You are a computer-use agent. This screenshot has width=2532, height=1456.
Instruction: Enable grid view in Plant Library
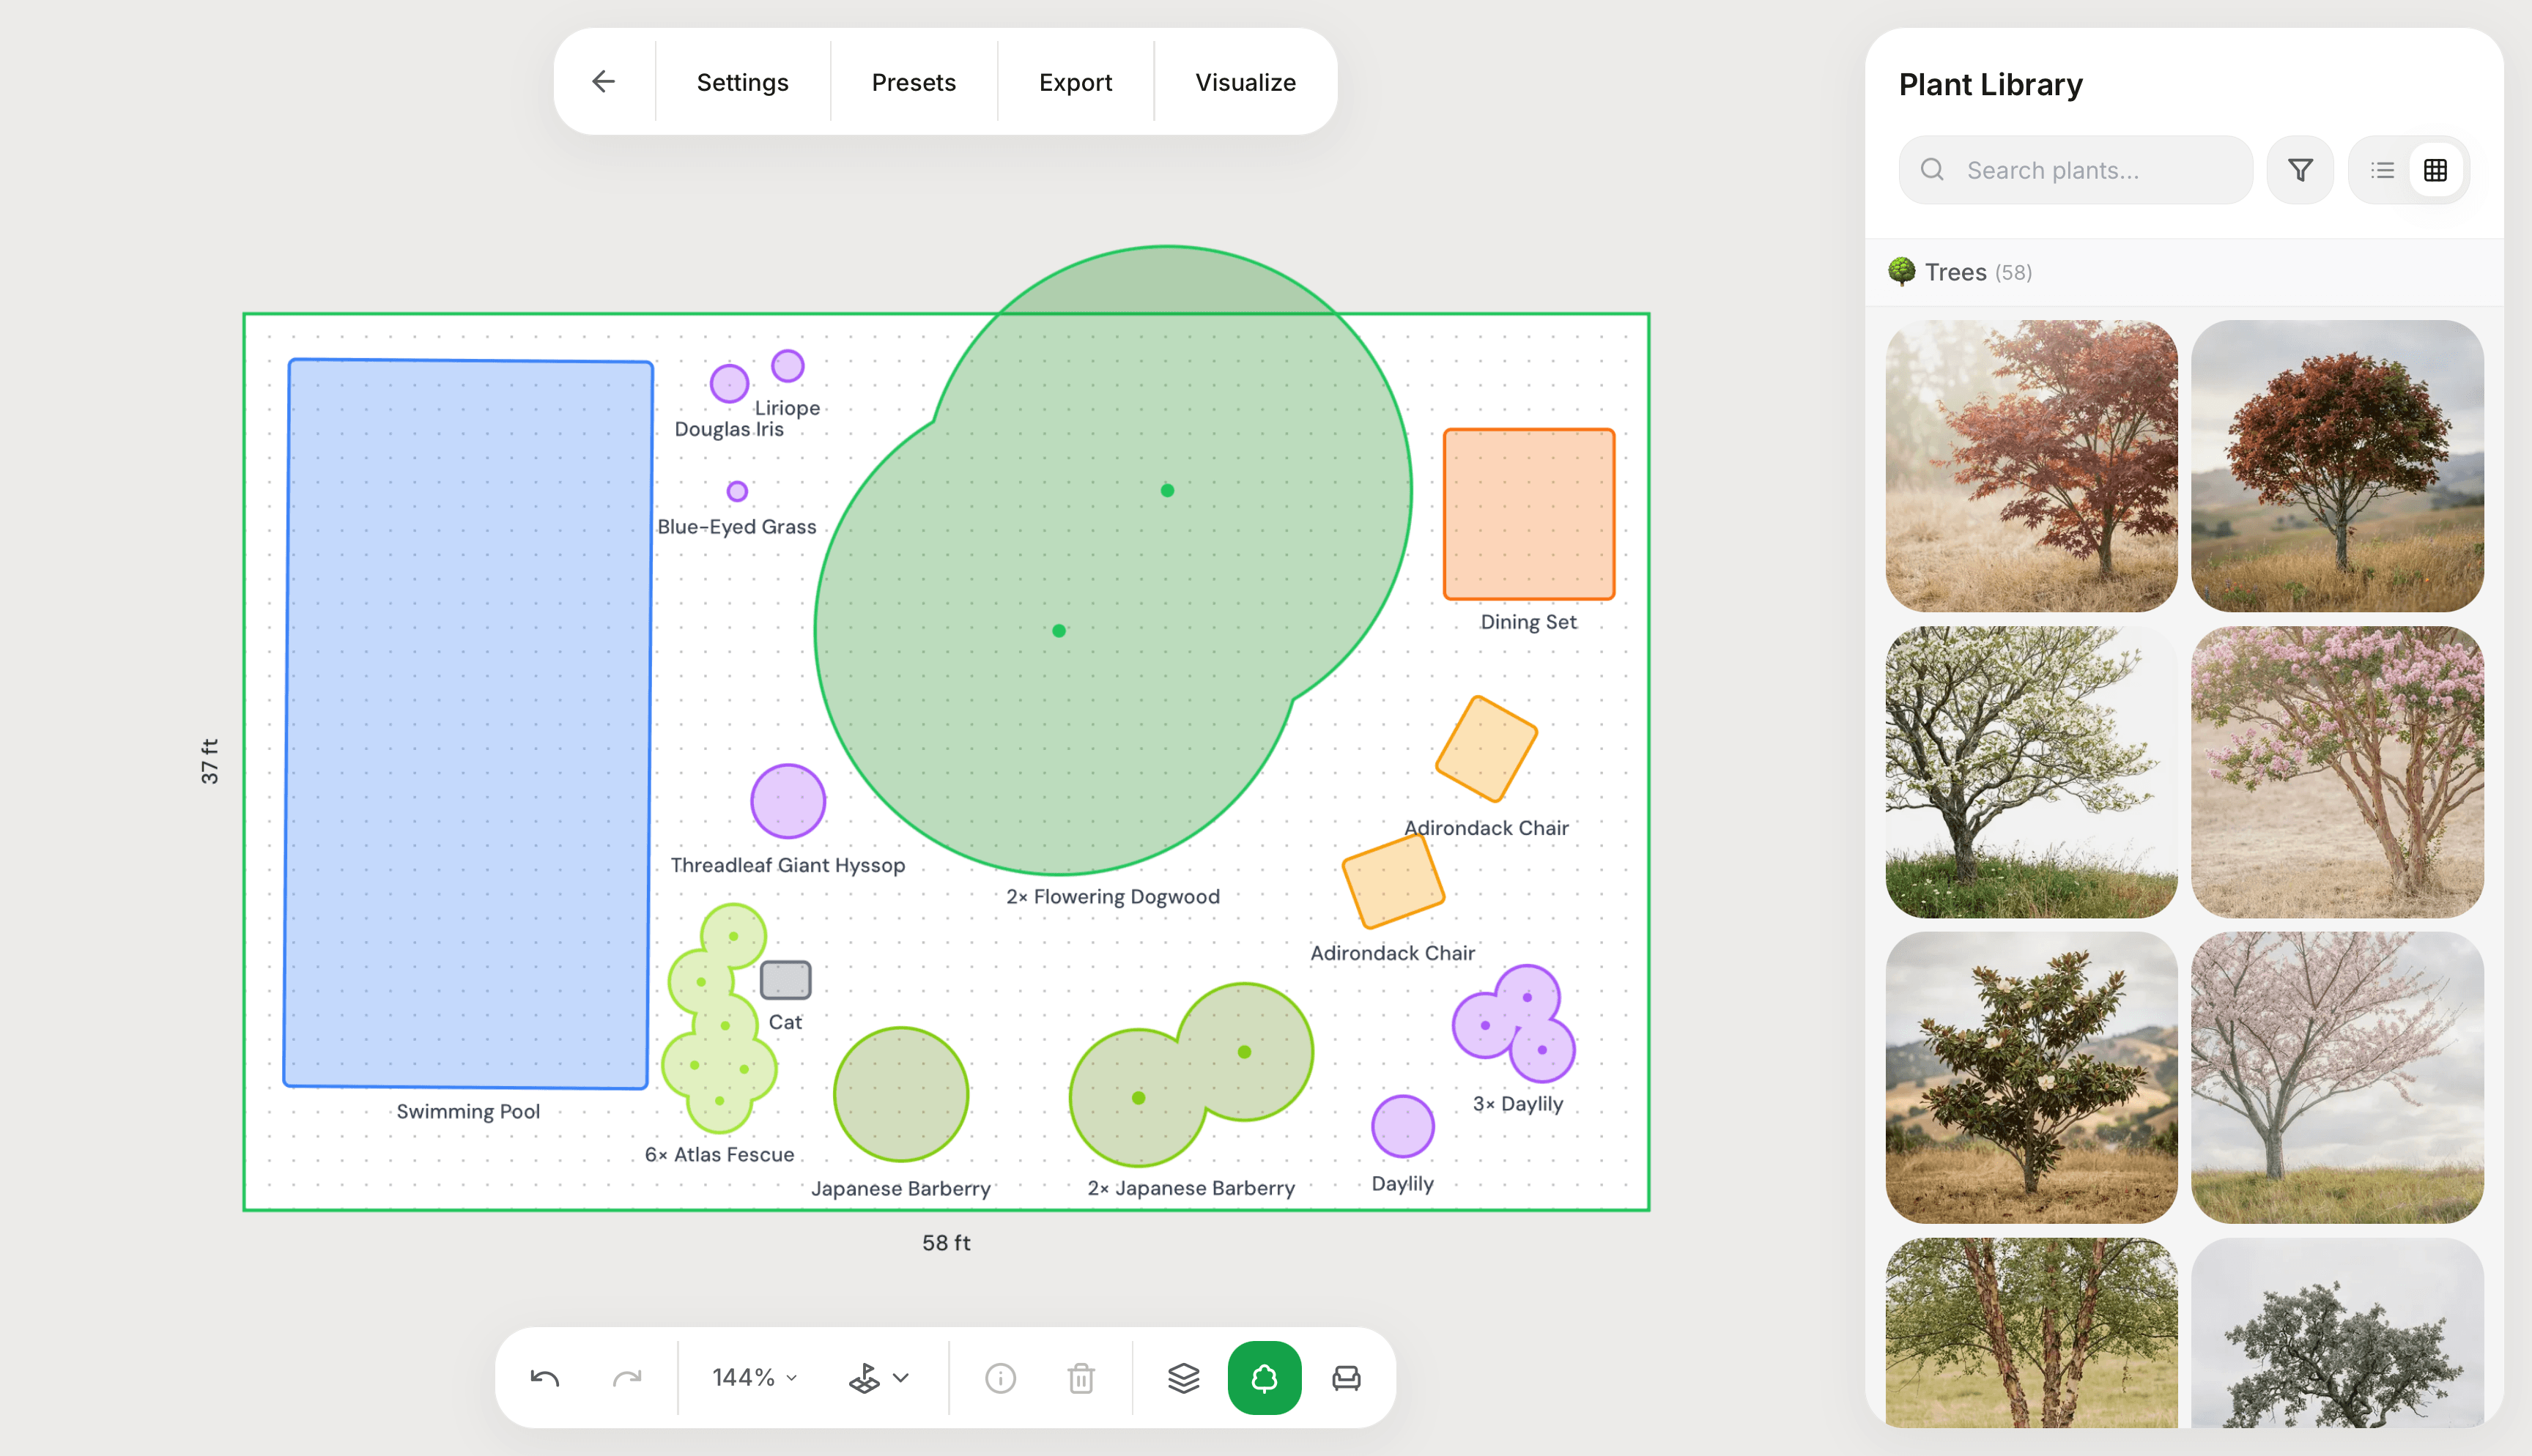pos(2435,170)
